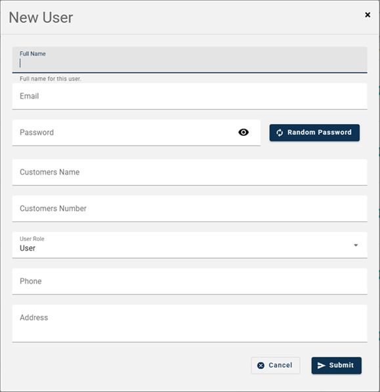Activate the Customers Number field
This screenshot has height=392, width=380.
pyautogui.click(x=190, y=209)
